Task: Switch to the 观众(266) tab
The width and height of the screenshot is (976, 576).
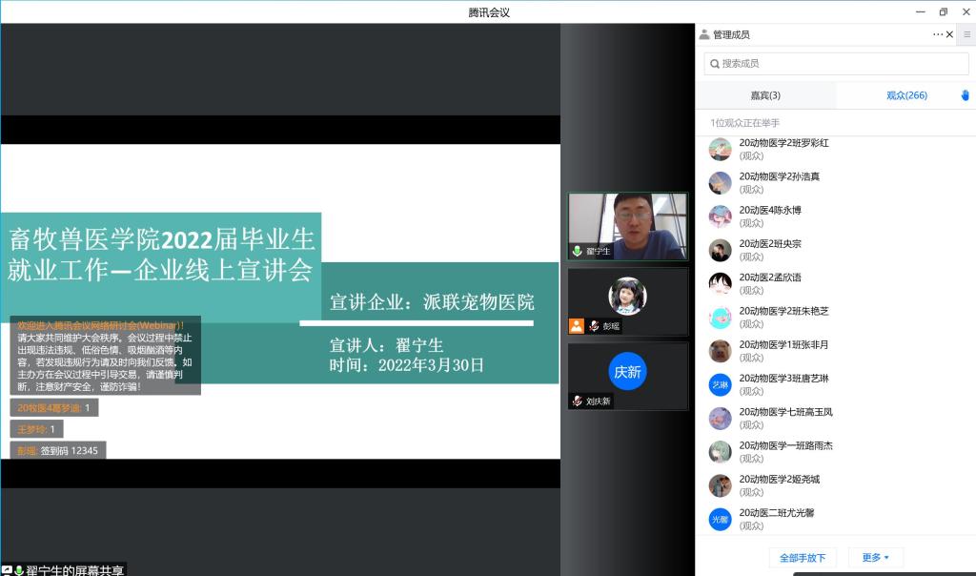Action: [x=906, y=95]
